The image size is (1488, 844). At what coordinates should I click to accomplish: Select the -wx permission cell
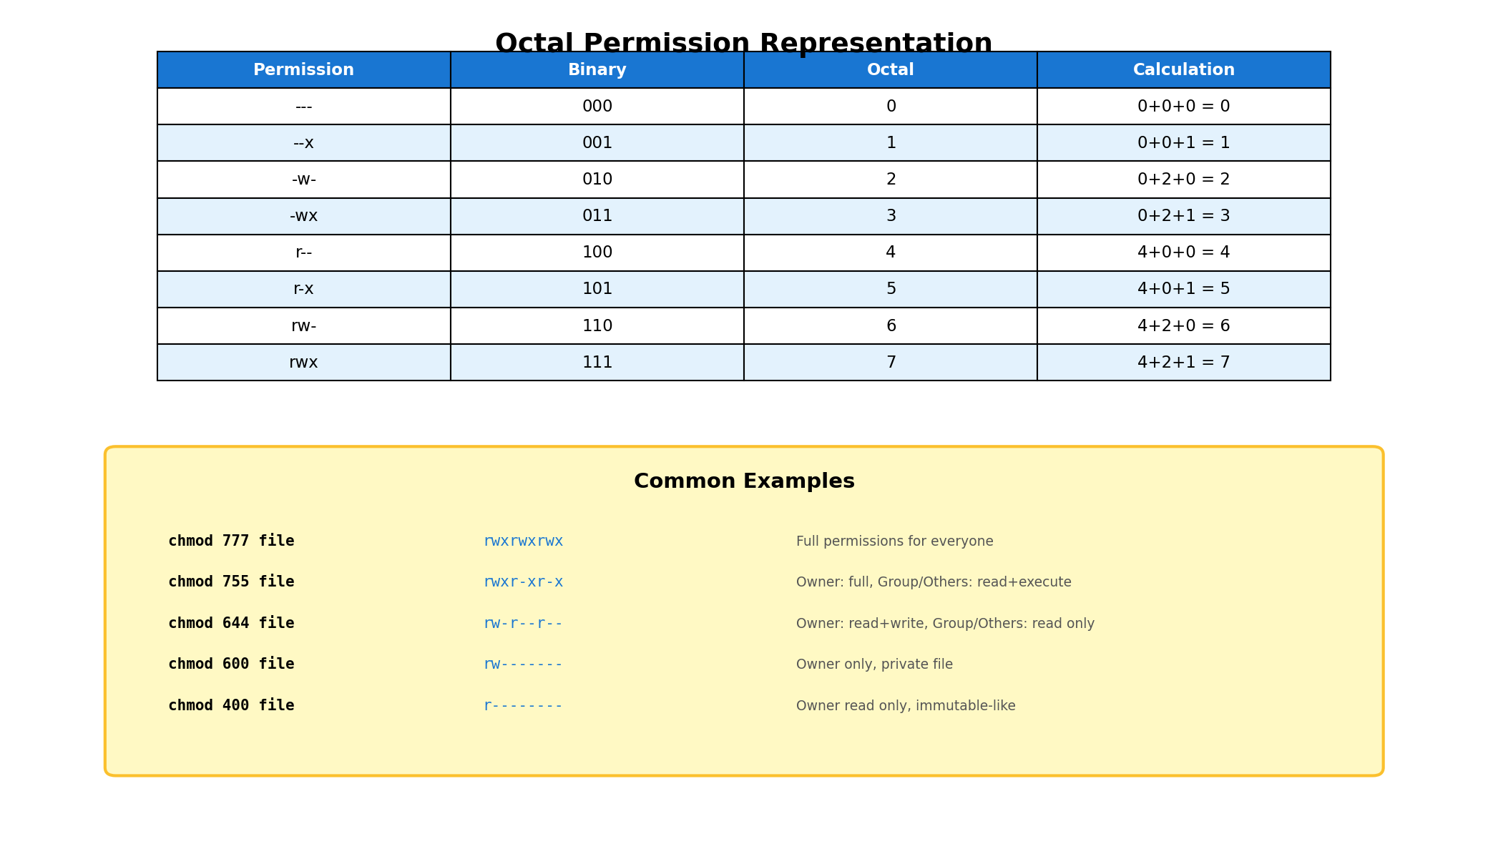pyautogui.click(x=303, y=216)
